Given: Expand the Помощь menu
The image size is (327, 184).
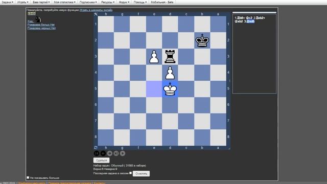Looking at the screenshot, I should [140, 2].
